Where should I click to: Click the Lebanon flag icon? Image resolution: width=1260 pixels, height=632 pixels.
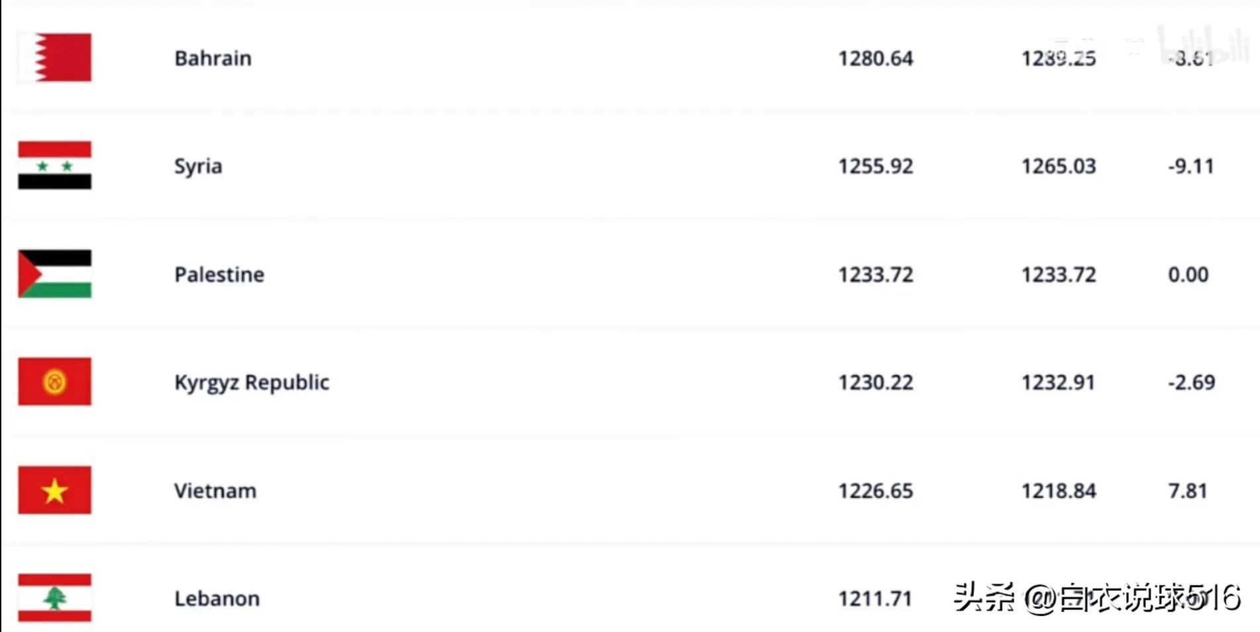(x=55, y=598)
